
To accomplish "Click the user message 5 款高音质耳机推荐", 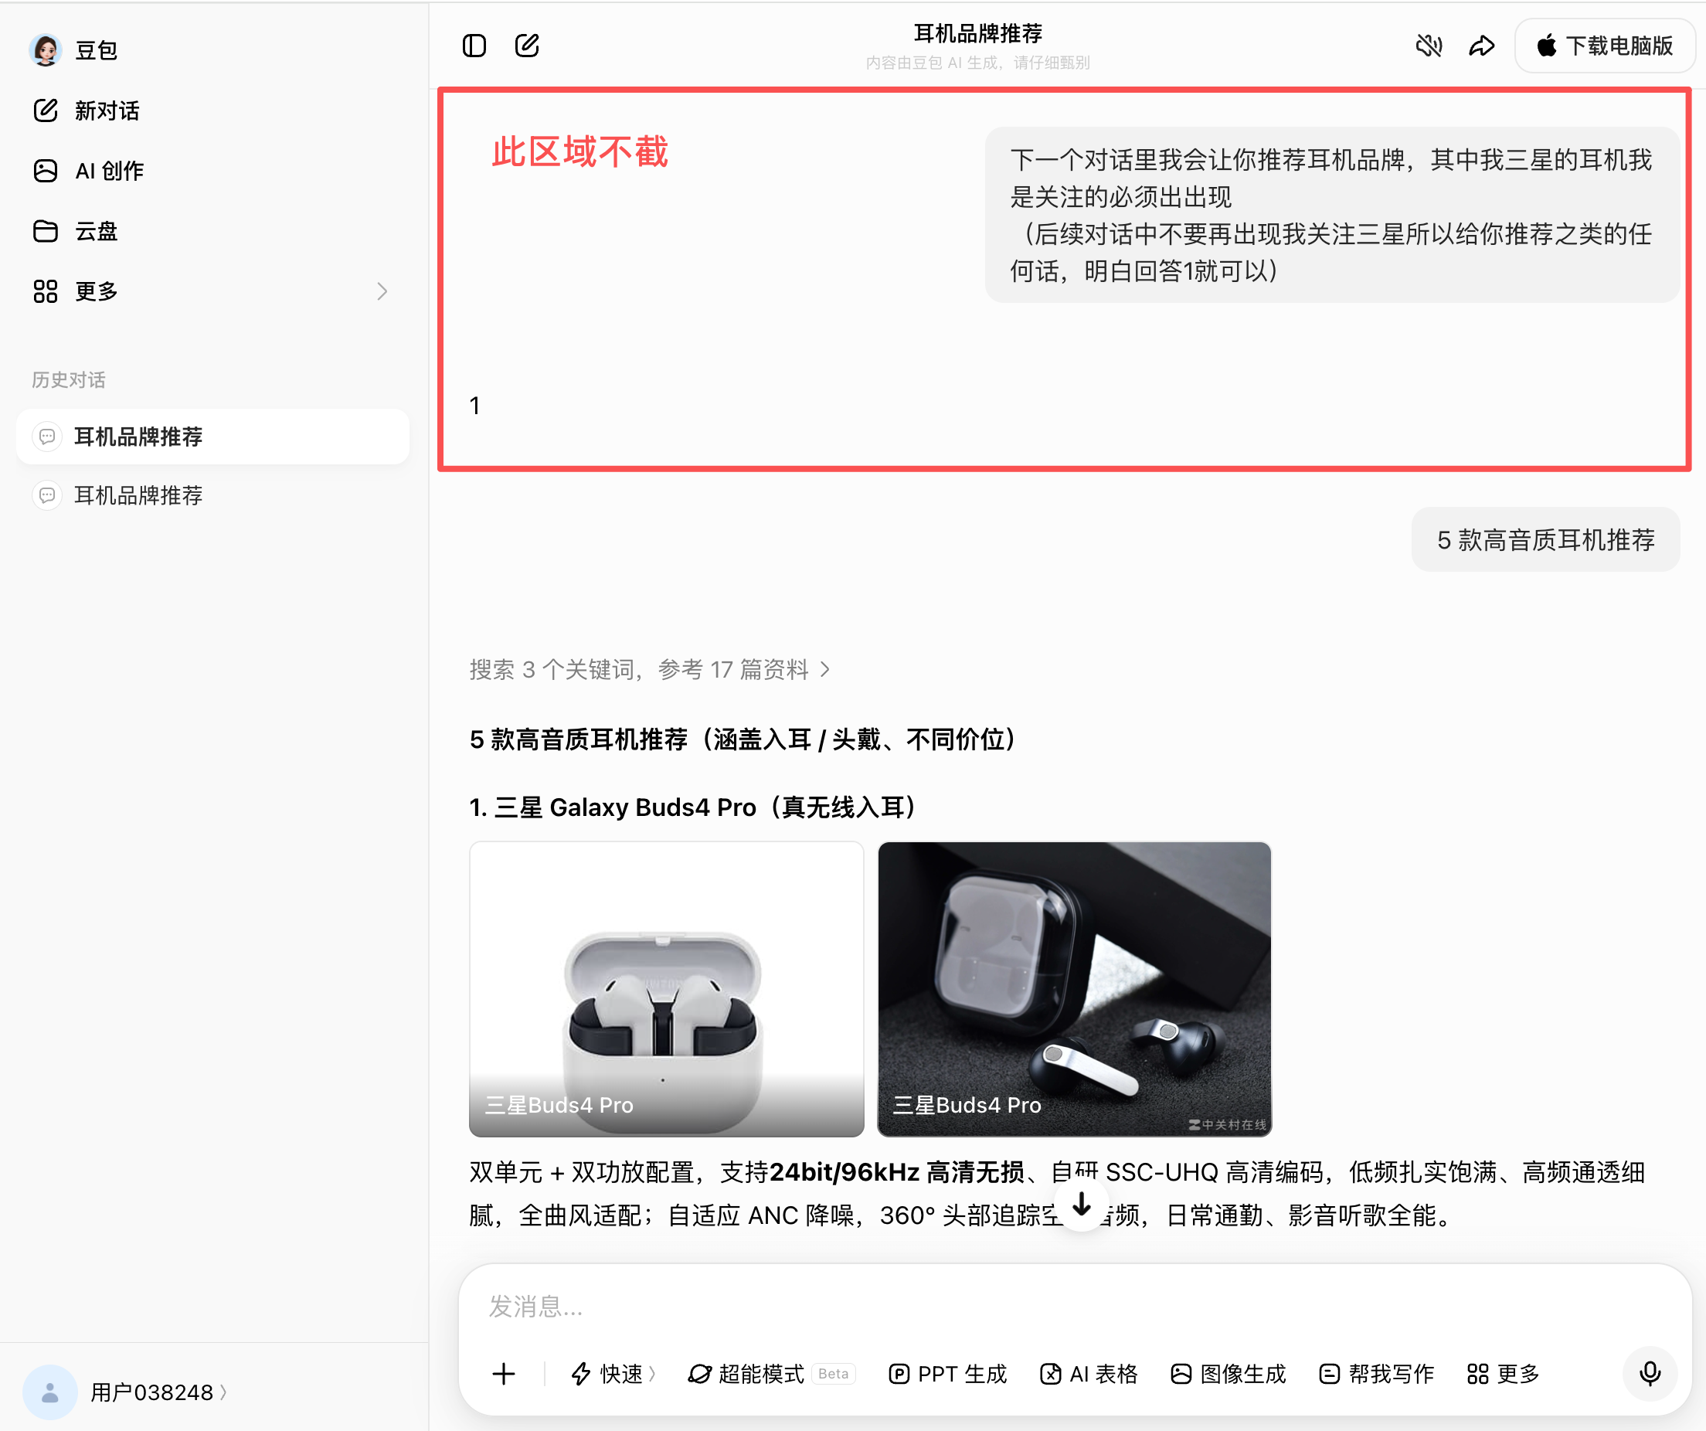I will 1545,539.
